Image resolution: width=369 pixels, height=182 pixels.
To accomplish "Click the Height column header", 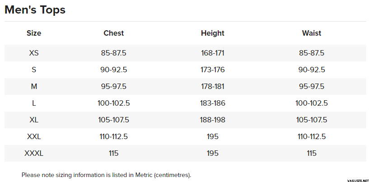I will (212, 33).
